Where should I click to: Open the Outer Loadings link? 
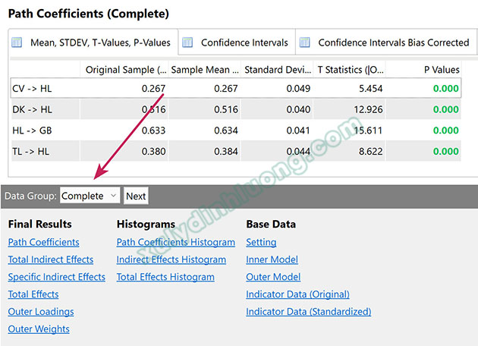[x=41, y=312]
